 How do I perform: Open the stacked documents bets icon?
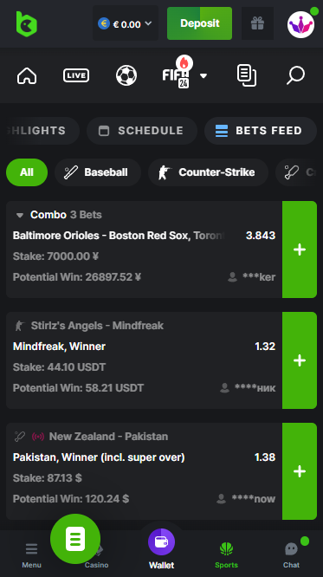pos(247,75)
